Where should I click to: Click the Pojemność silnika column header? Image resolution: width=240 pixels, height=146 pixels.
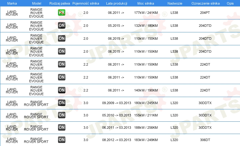point(86,3)
